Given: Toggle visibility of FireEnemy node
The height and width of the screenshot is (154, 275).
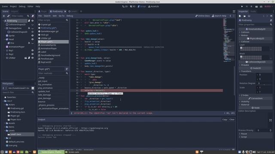Looking at the screenshot, I should [32, 21].
